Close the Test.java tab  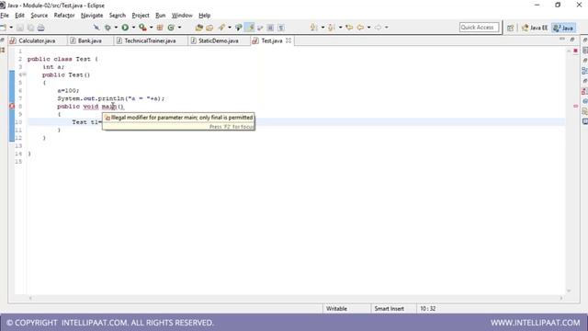tap(288, 40)
